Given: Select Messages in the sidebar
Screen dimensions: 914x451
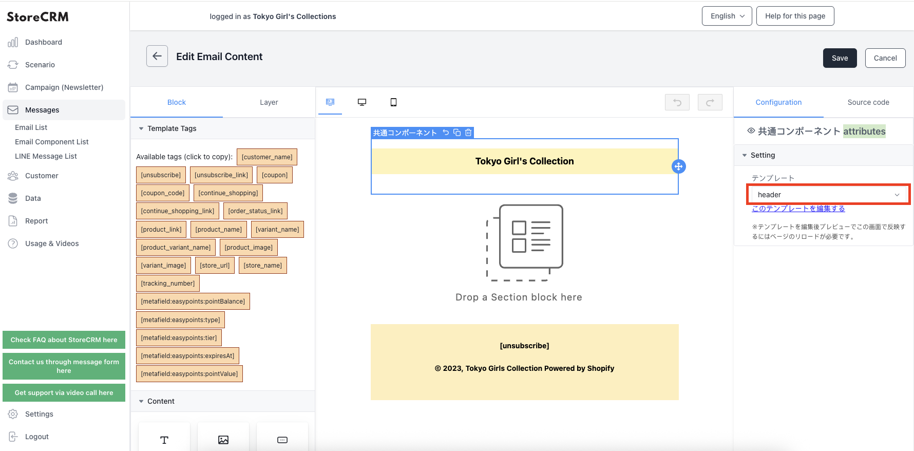Looking at the screenshot, I should (x=64, y=110).
